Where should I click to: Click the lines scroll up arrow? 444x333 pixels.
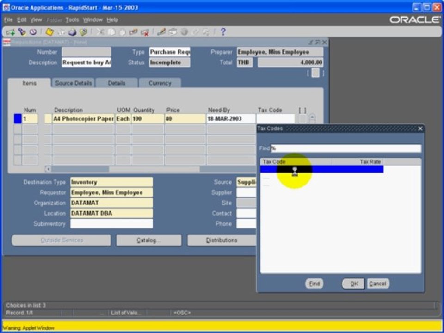[x=312, y=117]
